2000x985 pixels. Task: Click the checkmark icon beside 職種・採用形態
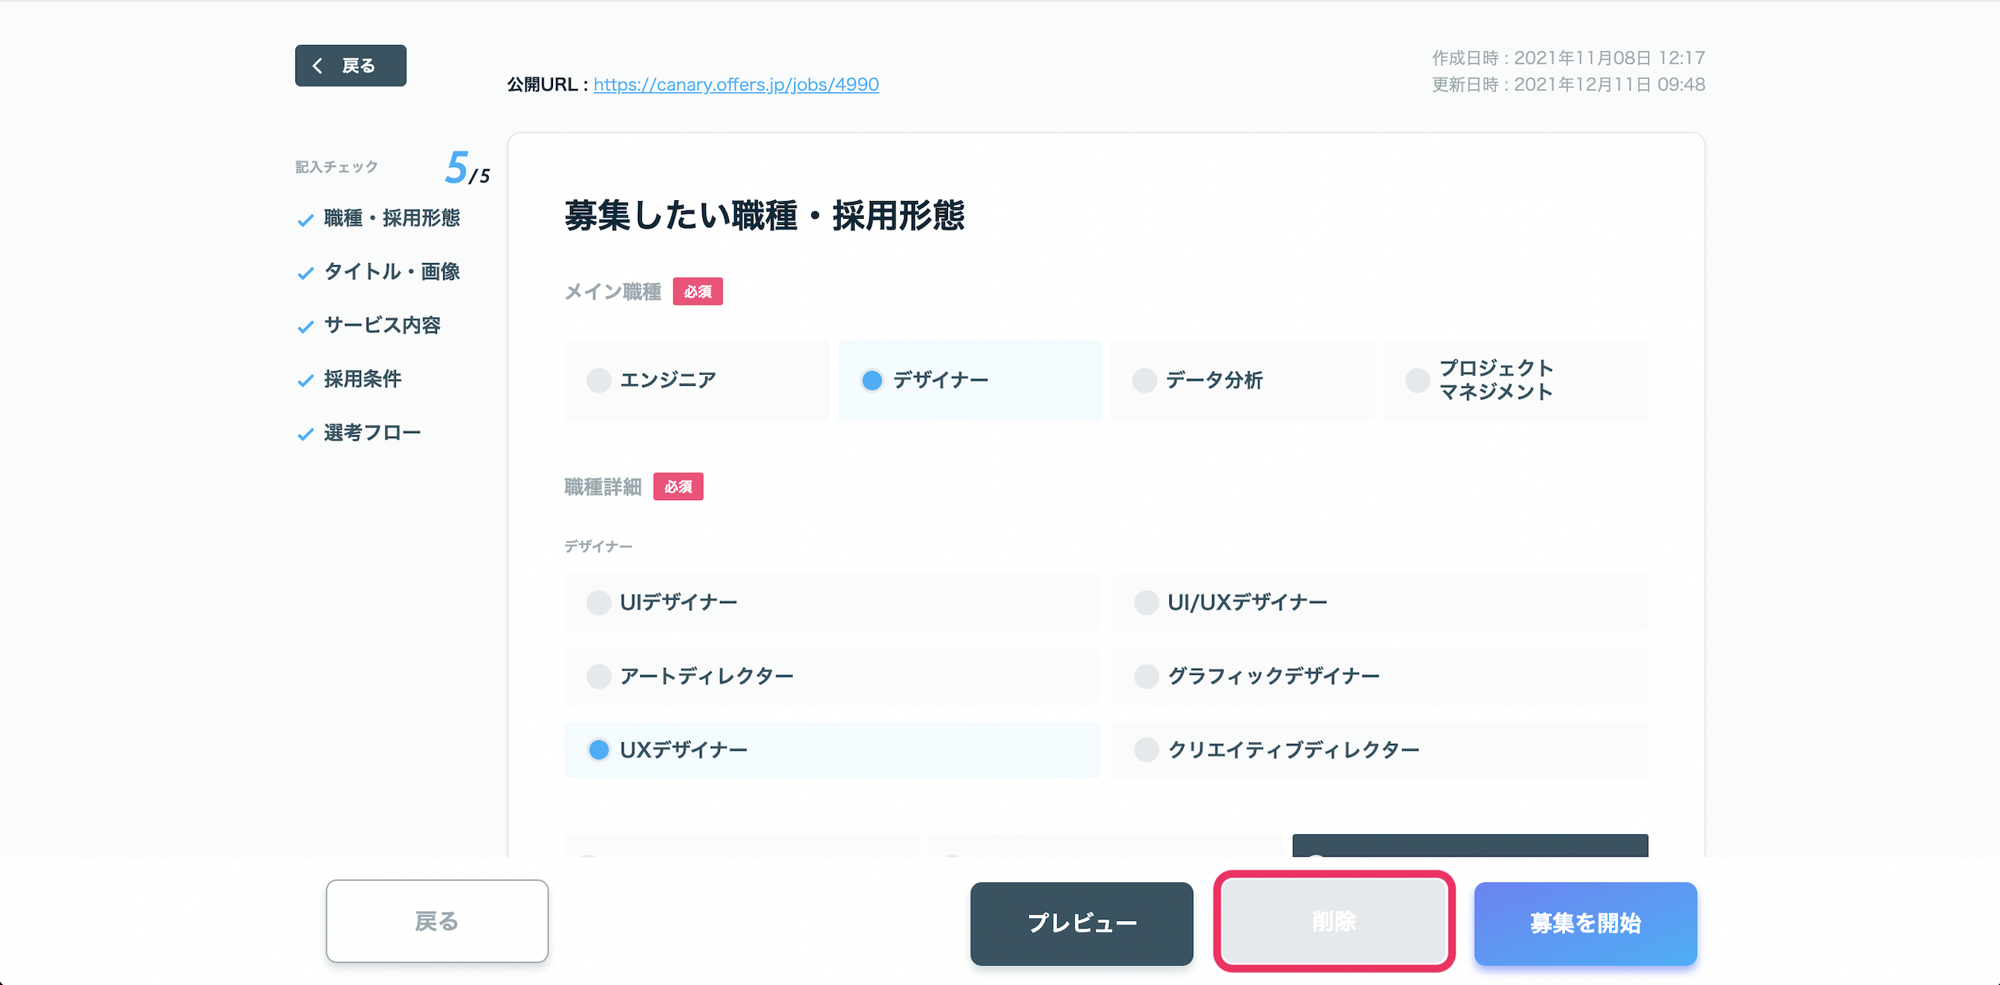coord(306,220)
